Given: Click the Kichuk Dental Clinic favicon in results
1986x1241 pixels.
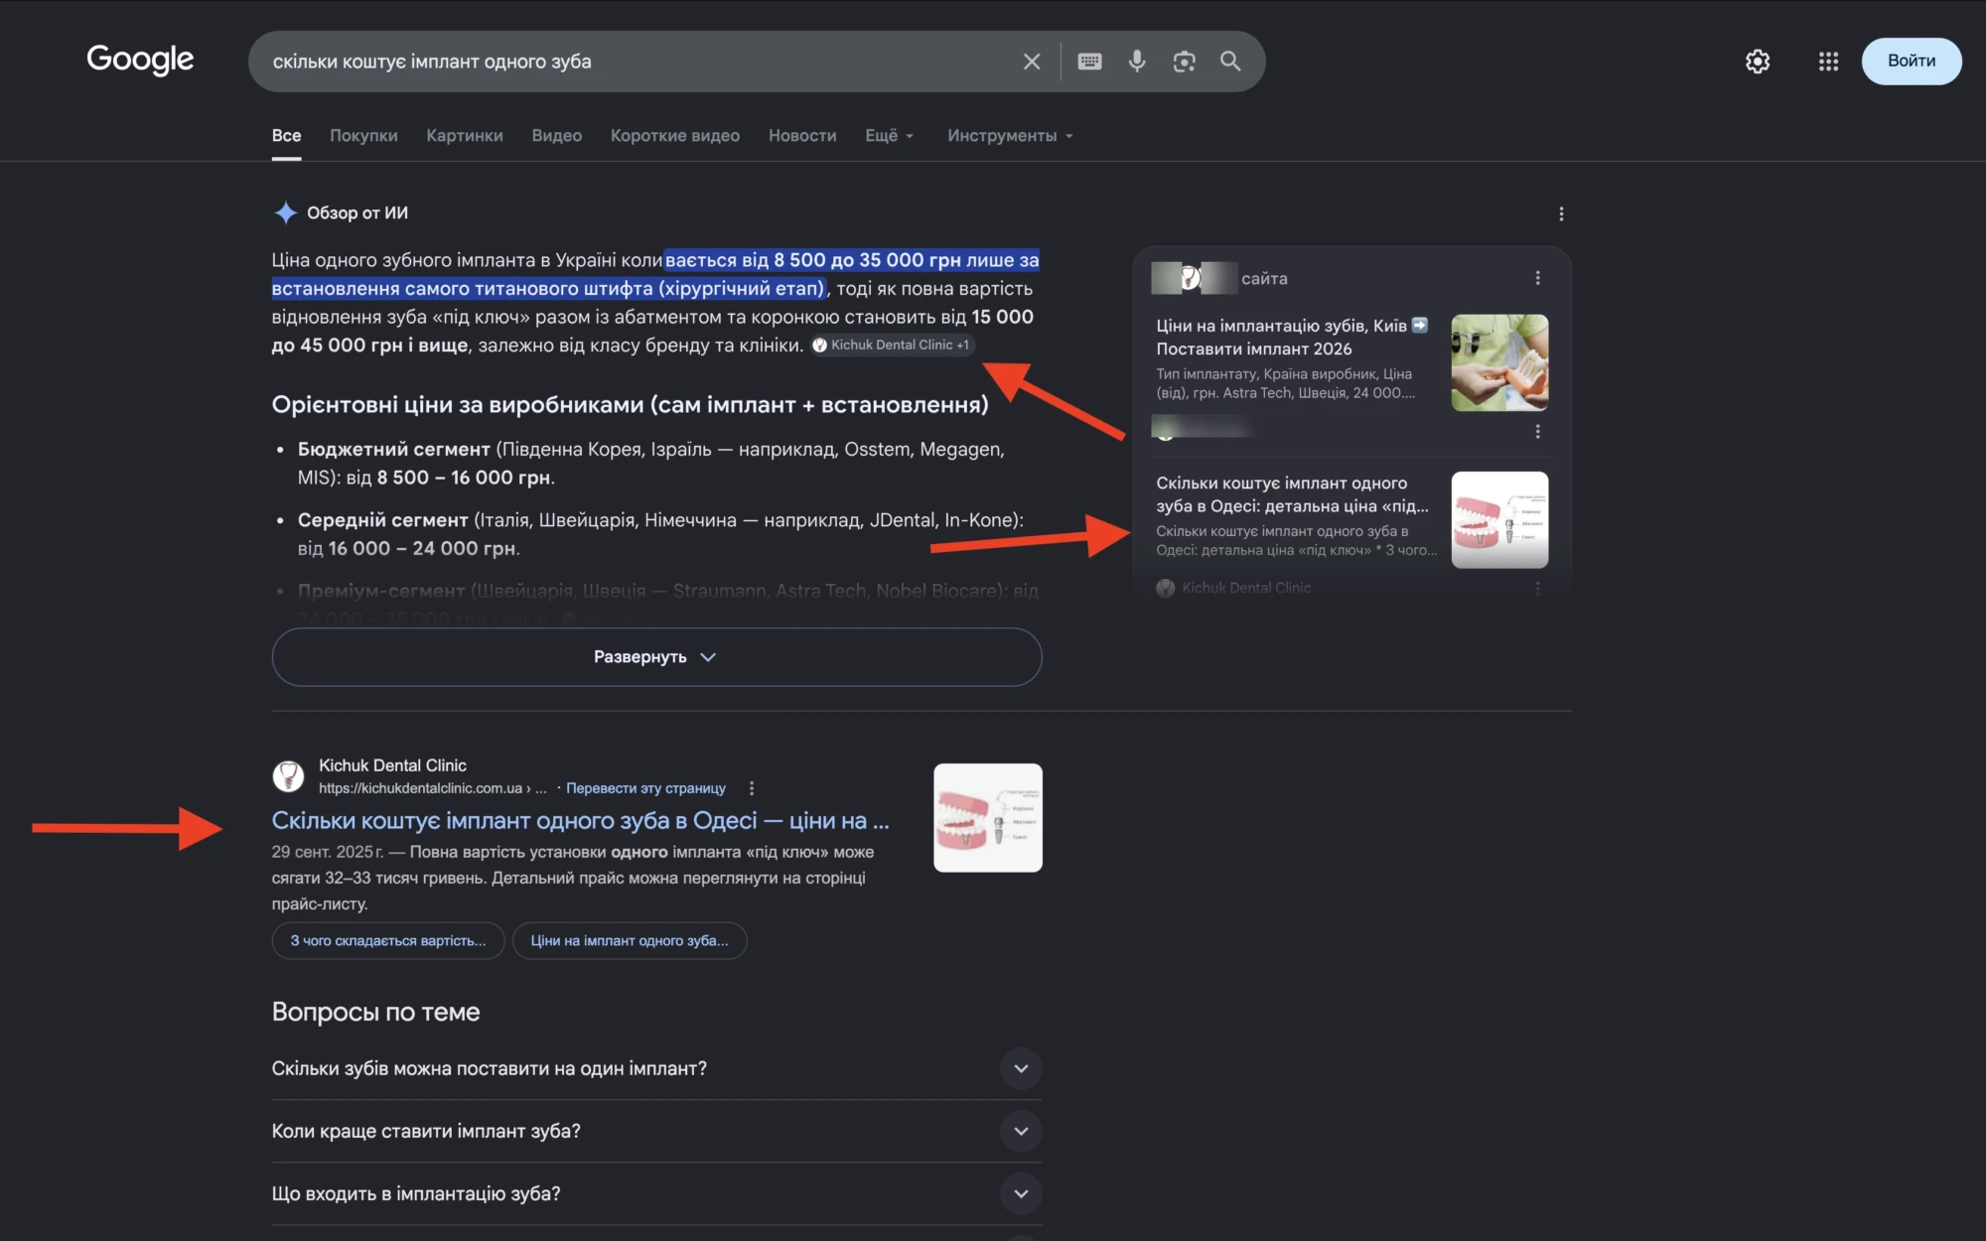Looking at the screenshot, I should coord(288,775).
